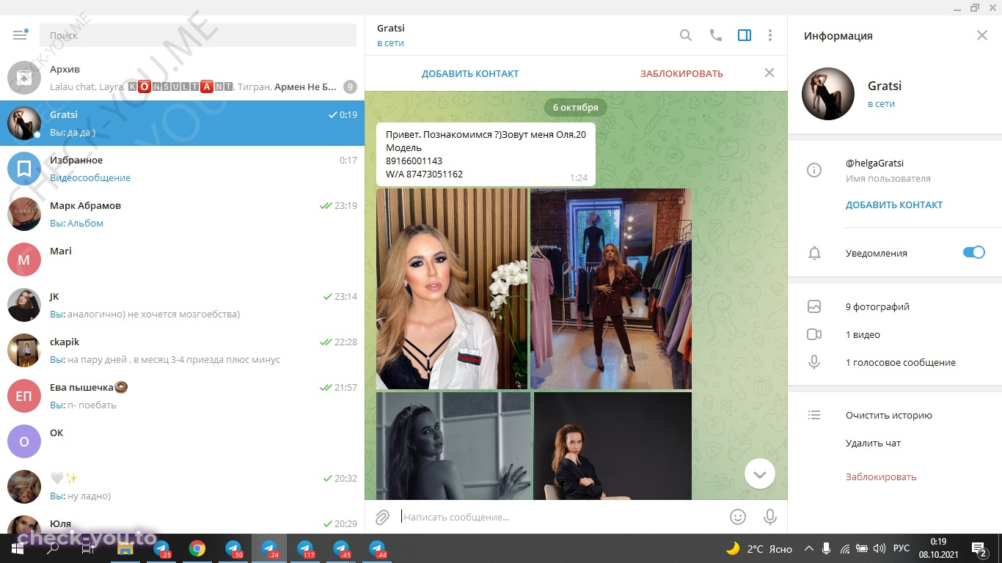Open the ckapik chat
This screenshot has height=563, width=1002.
pos(182,350)
